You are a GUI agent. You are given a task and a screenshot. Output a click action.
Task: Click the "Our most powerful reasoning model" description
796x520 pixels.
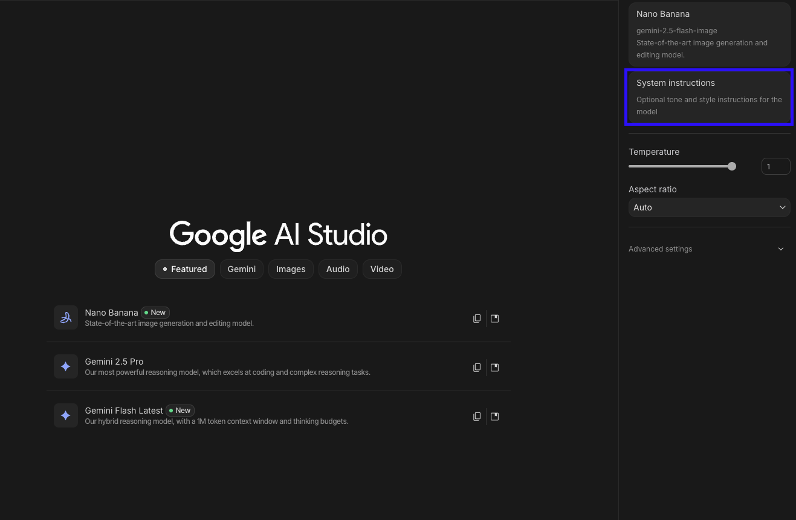(x=227, y=372)
